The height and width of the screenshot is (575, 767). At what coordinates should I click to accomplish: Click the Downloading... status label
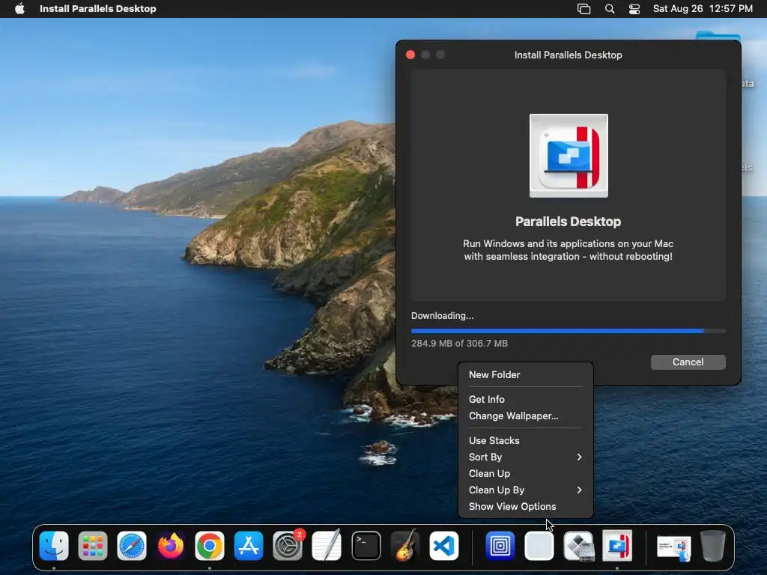442,316
